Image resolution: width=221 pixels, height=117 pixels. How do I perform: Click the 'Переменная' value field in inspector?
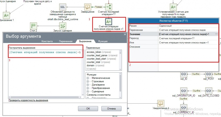[x=188, y=30]
